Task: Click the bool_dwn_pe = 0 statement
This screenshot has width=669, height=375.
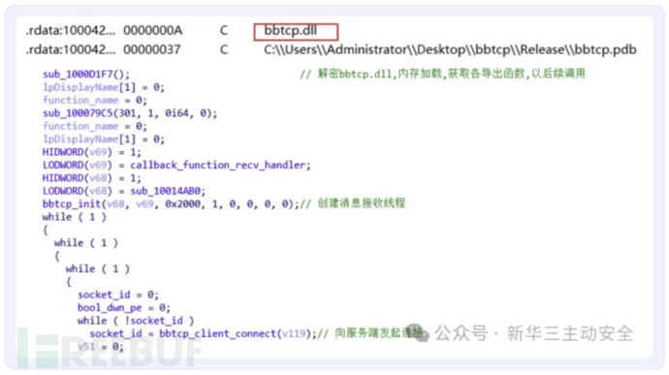Action: [x=124, y=308]
